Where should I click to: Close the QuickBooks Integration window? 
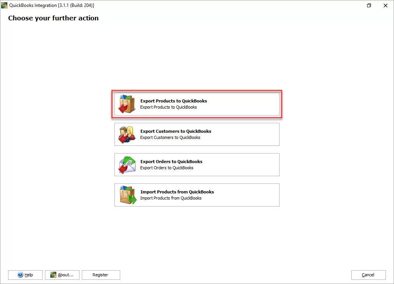click(386, 5)
